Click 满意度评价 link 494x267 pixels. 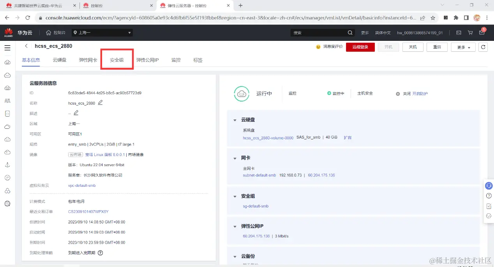coord(333,47)
